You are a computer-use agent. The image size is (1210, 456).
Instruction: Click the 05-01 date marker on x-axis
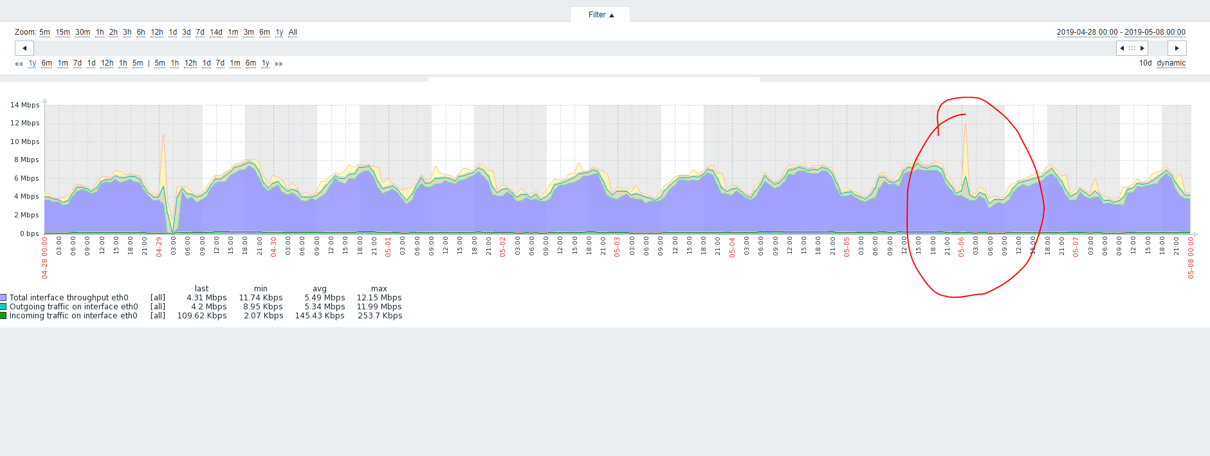[x=388, y=247]
